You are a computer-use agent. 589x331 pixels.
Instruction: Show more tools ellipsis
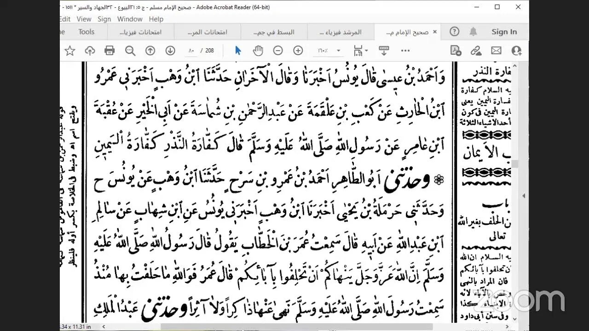[x=406, y=51]
